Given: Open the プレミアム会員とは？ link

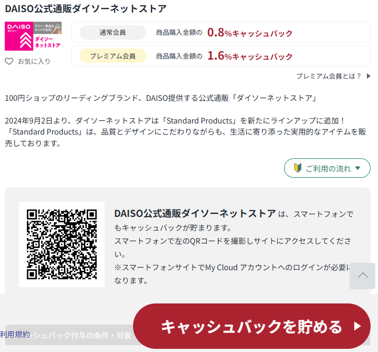Looking at the screenshot, I should point(329,76).
